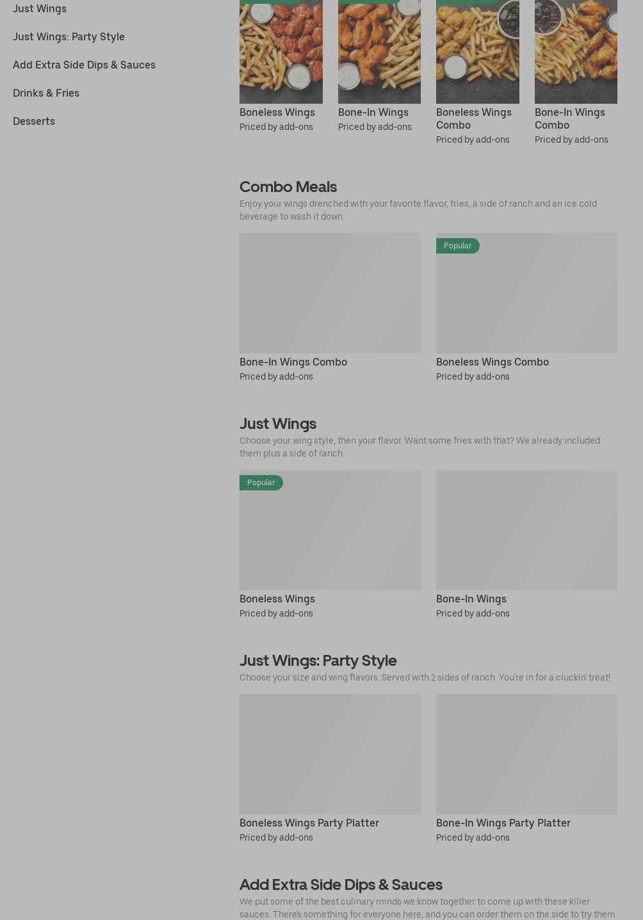Select Bone-In Wings Party Platter image

pyautogui.click(x=526, y=754)
